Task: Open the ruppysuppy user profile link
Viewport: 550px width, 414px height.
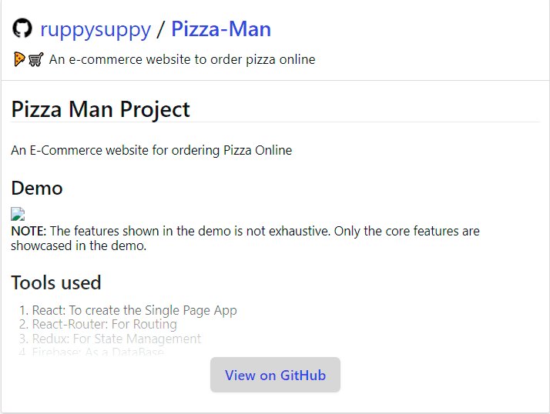Action: [96, 29]
